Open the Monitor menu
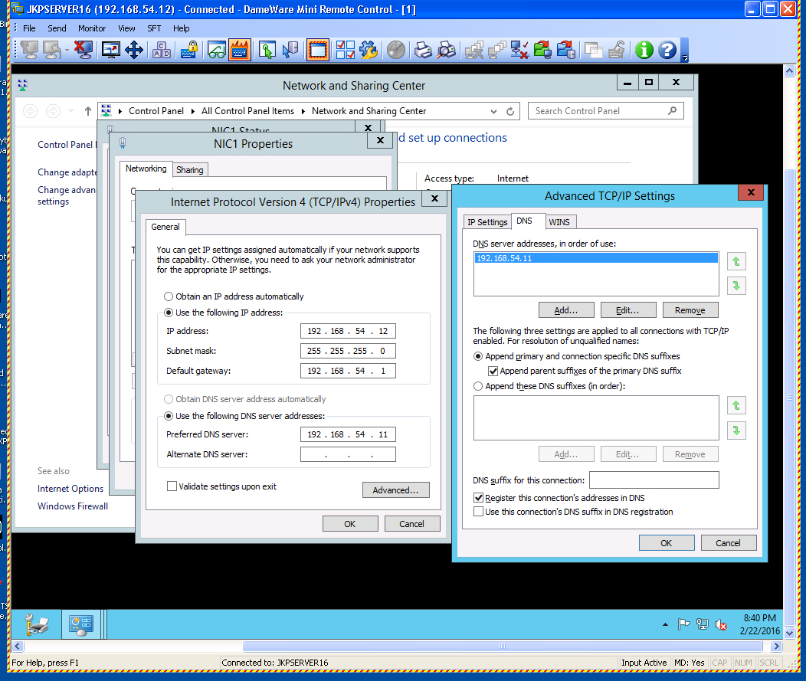This screenshot has height=681, width=806. [x=92, y=28]
